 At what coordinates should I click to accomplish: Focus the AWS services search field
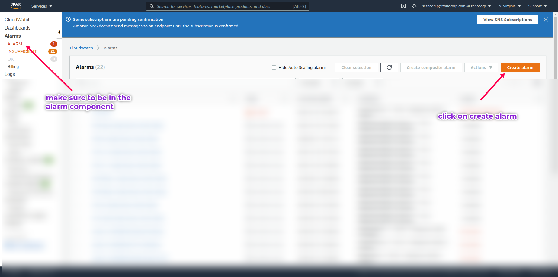(228, 6)
